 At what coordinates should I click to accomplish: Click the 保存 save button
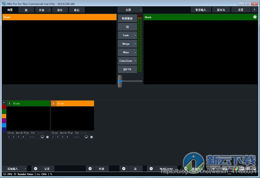click(60, 10)
